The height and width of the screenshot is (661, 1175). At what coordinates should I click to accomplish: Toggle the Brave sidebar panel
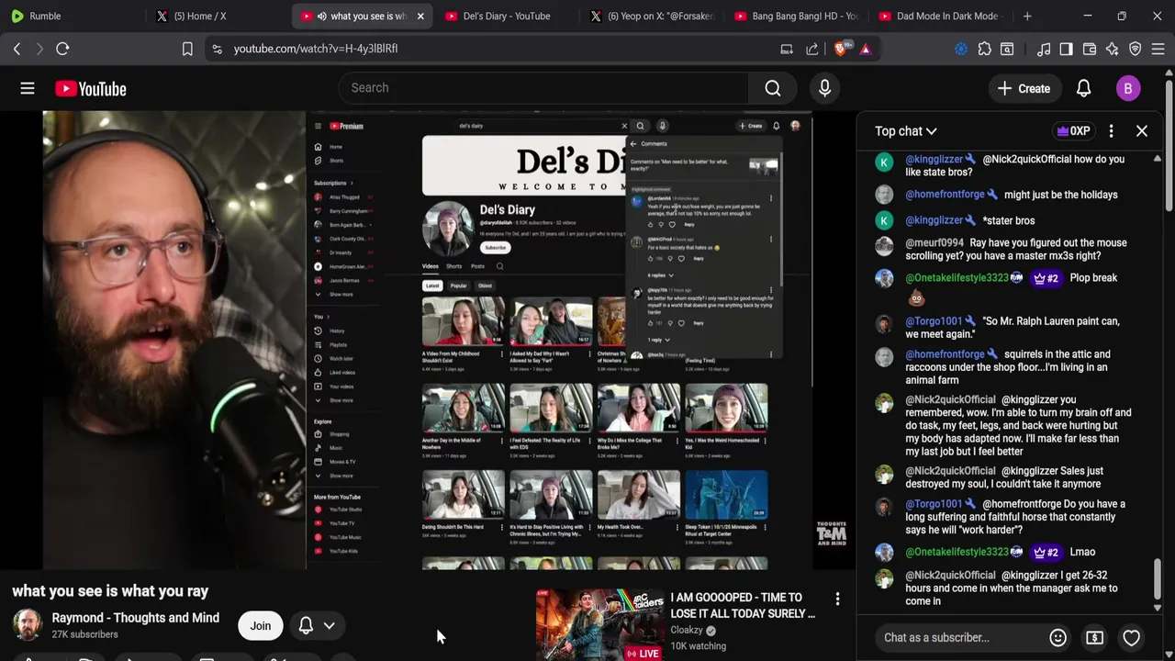pos(1067,49)
